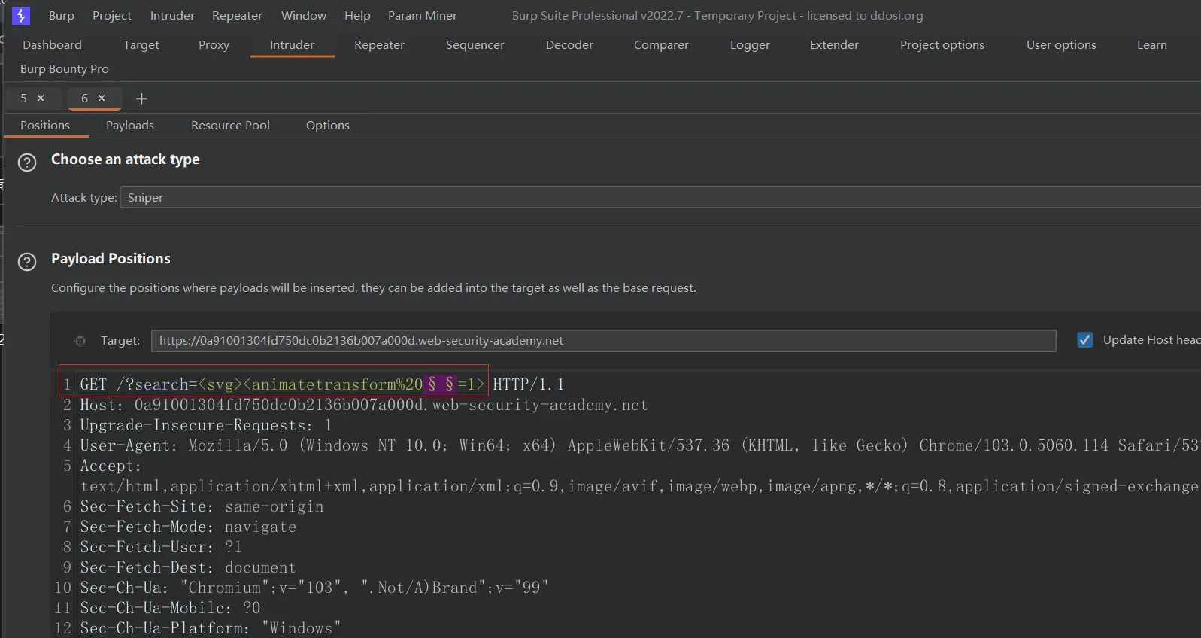1201x638 pixels.
Task: Switch to the Decoder tab
Action: (x=569, y=44)
